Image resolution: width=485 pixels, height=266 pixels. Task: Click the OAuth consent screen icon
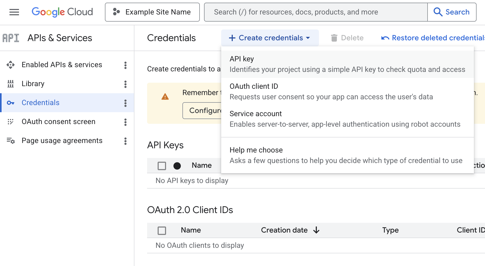coord(11,122)
